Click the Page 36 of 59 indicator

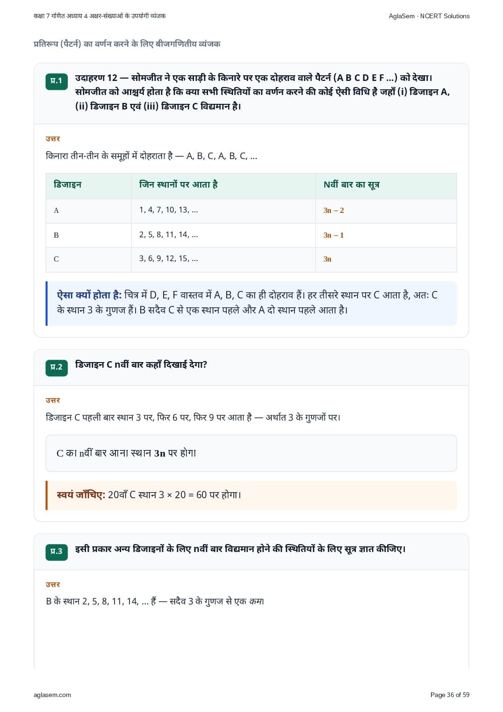(450, 695)
